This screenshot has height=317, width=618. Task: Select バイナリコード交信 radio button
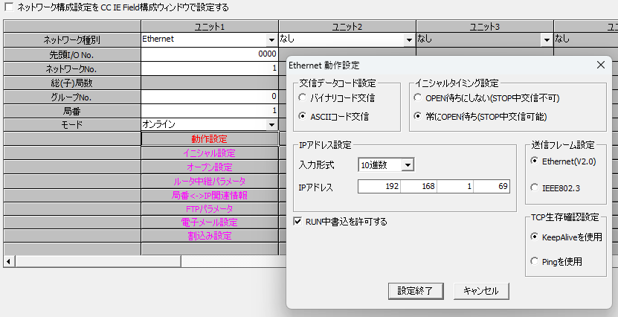(303, 97)
